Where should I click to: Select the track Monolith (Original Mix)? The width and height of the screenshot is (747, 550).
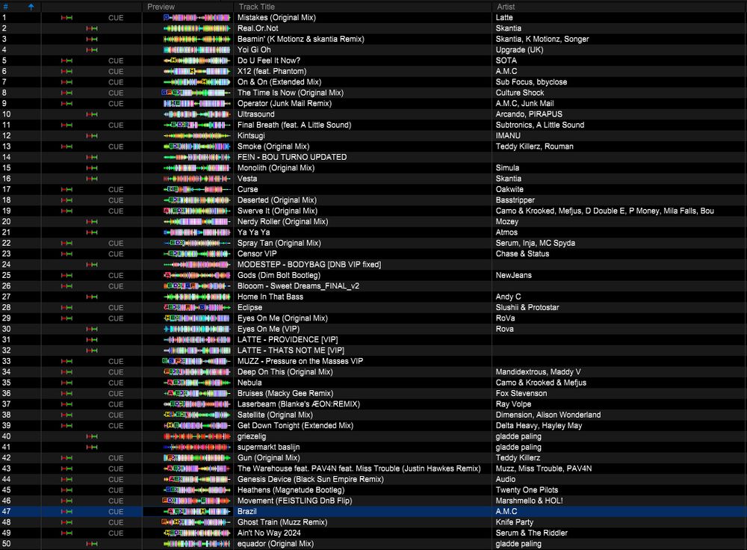276,168
